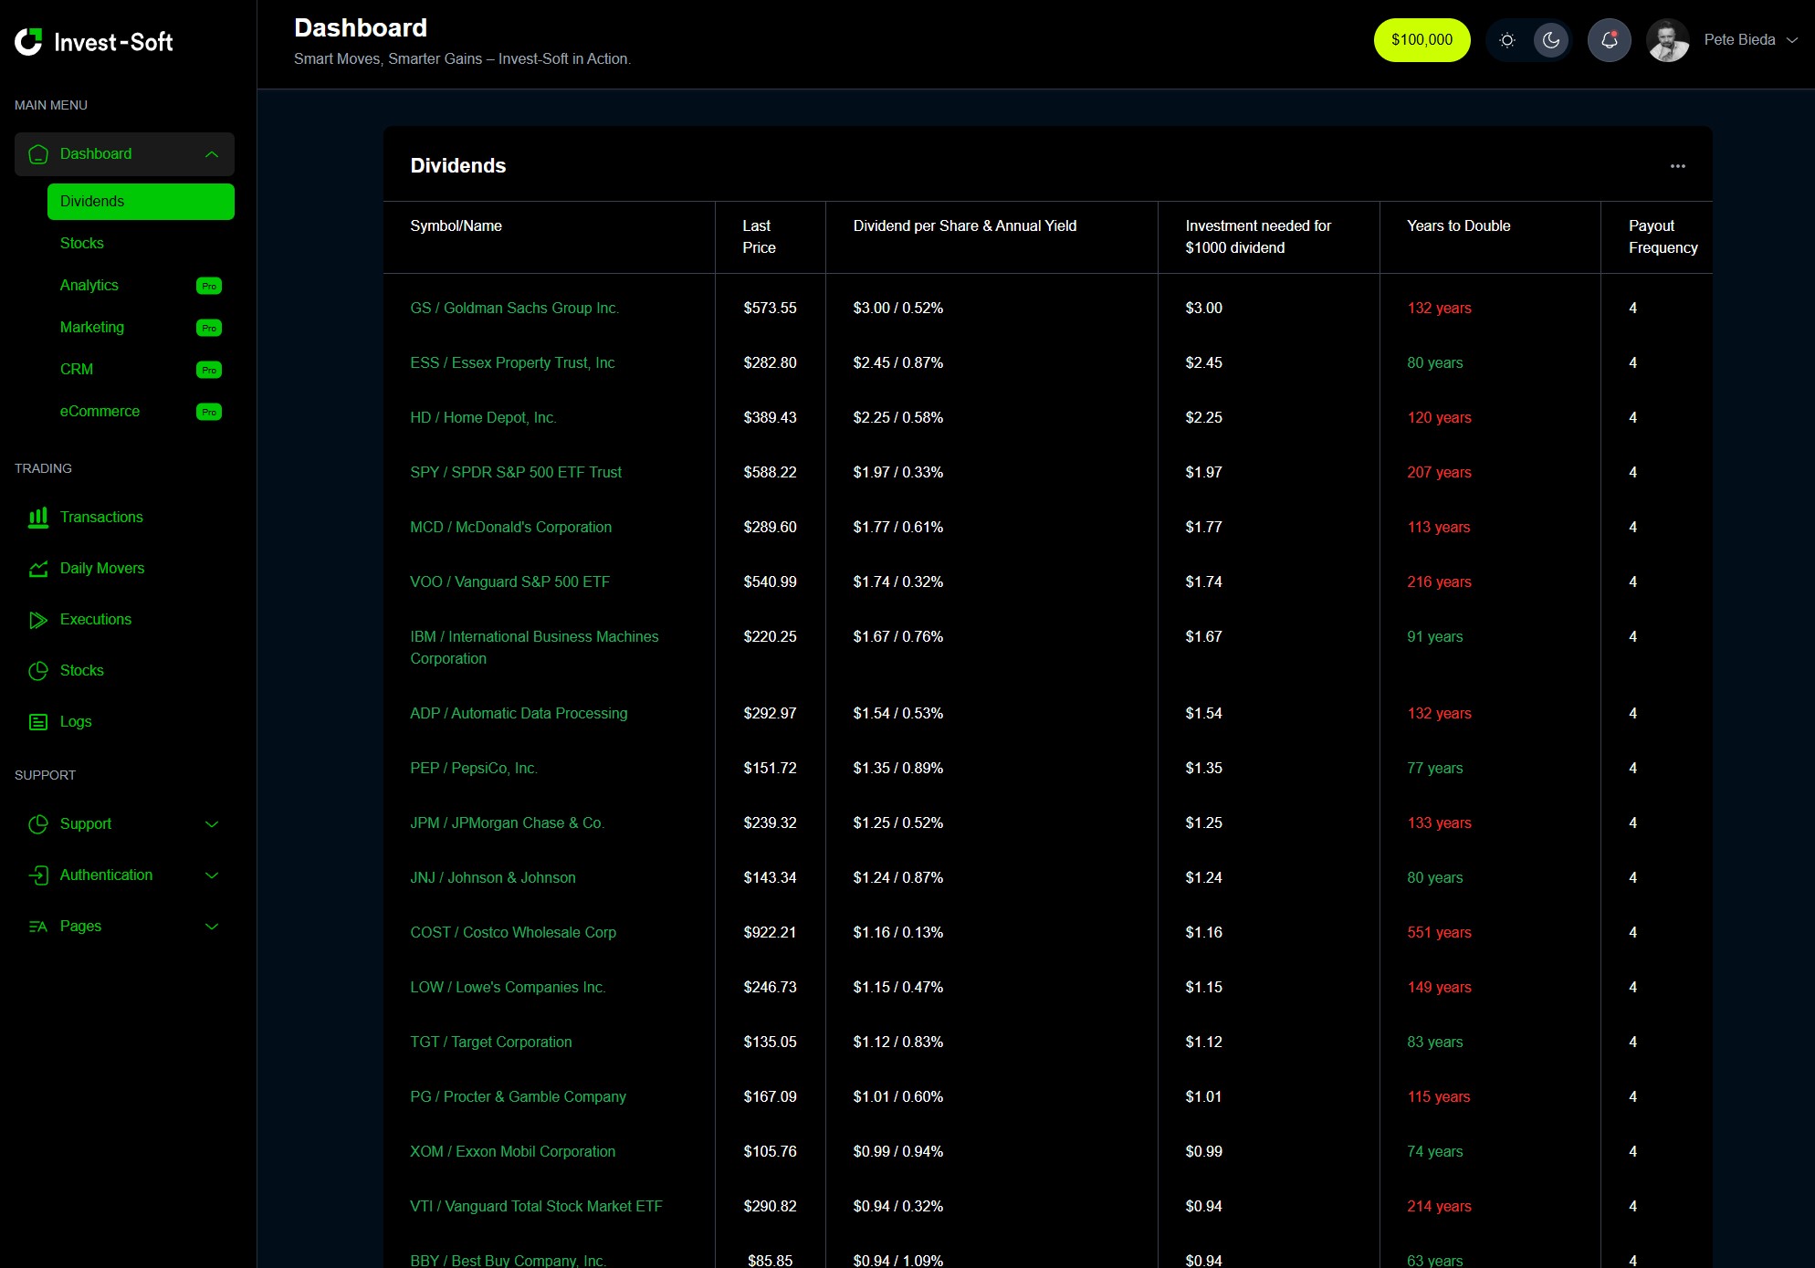Screen dimensions: 1815x1268
Task: Click the Symbol/Name column header
Action: point(456,226)
